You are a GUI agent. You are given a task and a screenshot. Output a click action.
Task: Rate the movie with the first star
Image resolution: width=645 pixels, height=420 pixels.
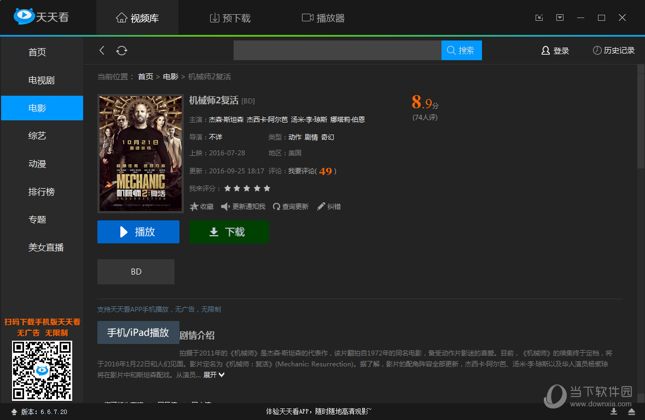(x=226, y=188)
